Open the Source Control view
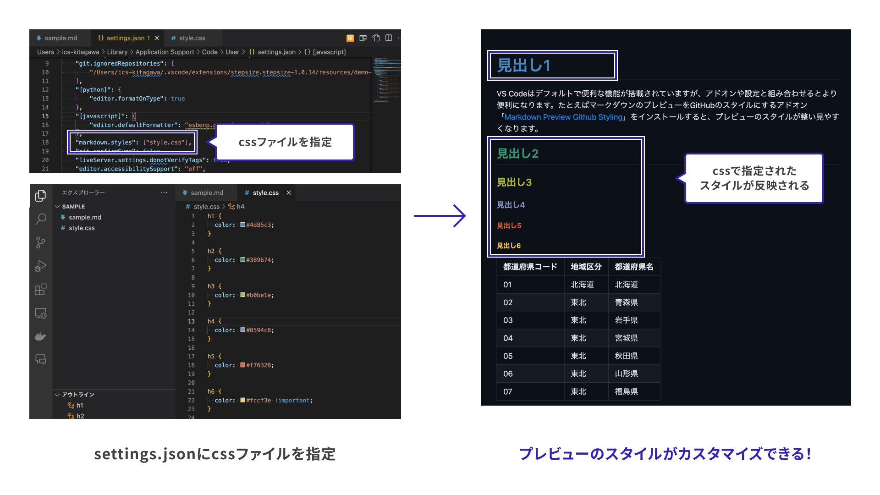 41,242
